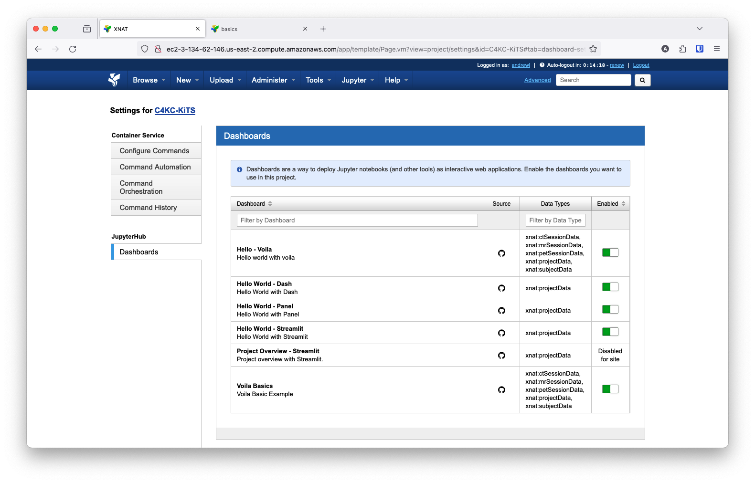Screen dimensions: 755x483
Task: Open GitHub source for Voila Basics
Action: (501, 390)
